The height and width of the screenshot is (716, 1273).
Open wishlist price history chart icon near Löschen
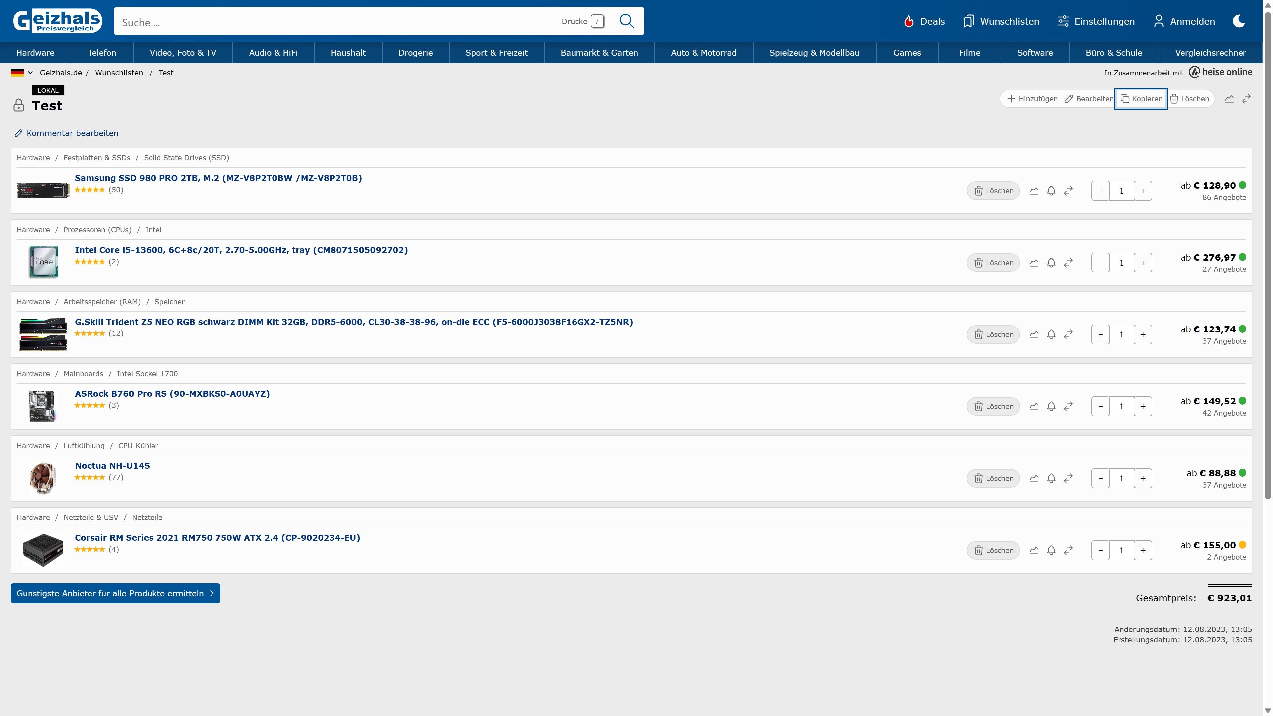click(1229, 99)
